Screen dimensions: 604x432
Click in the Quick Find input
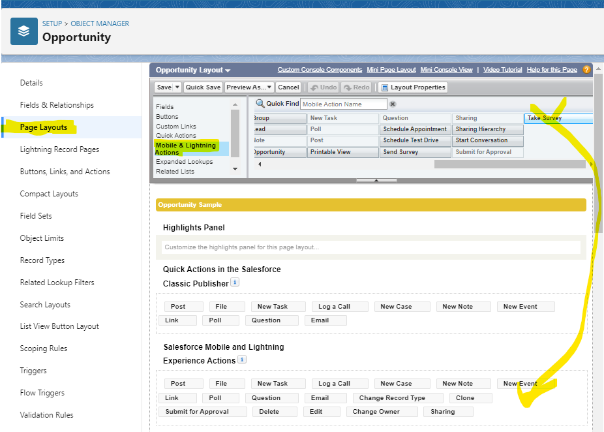coord(343,104)
